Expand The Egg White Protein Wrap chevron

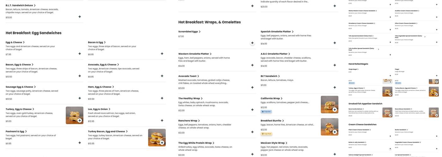tap(213, 143)
